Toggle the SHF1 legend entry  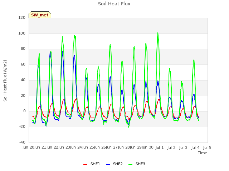92,164
